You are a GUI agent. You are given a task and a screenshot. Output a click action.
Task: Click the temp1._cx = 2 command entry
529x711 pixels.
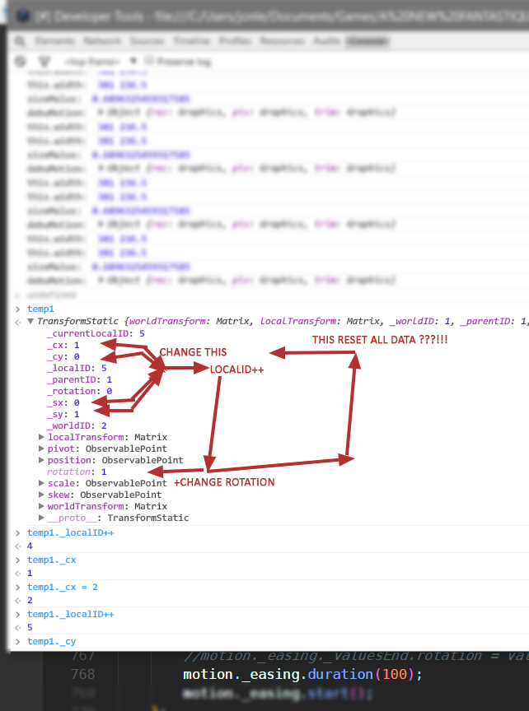[x=63, y=588]
